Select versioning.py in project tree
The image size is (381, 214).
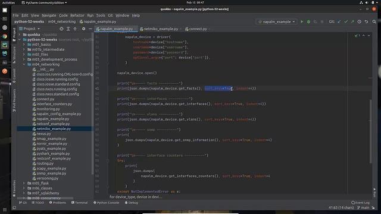tap(48, 178)
